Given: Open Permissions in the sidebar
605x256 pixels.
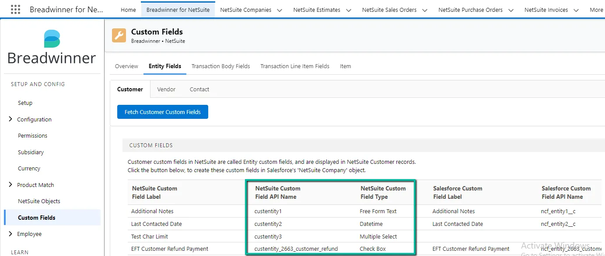Looking at the screenshot, I should [x=32, y=136].
